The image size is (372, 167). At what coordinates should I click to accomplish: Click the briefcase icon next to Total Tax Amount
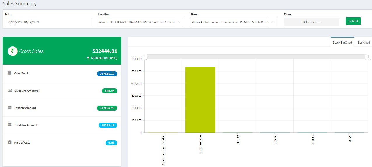click(x=9, y=125)
